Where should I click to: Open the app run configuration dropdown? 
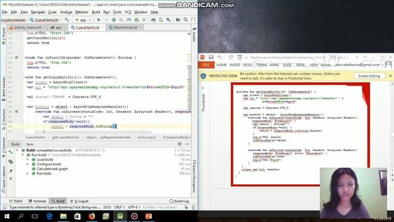(x=83, y=20)
